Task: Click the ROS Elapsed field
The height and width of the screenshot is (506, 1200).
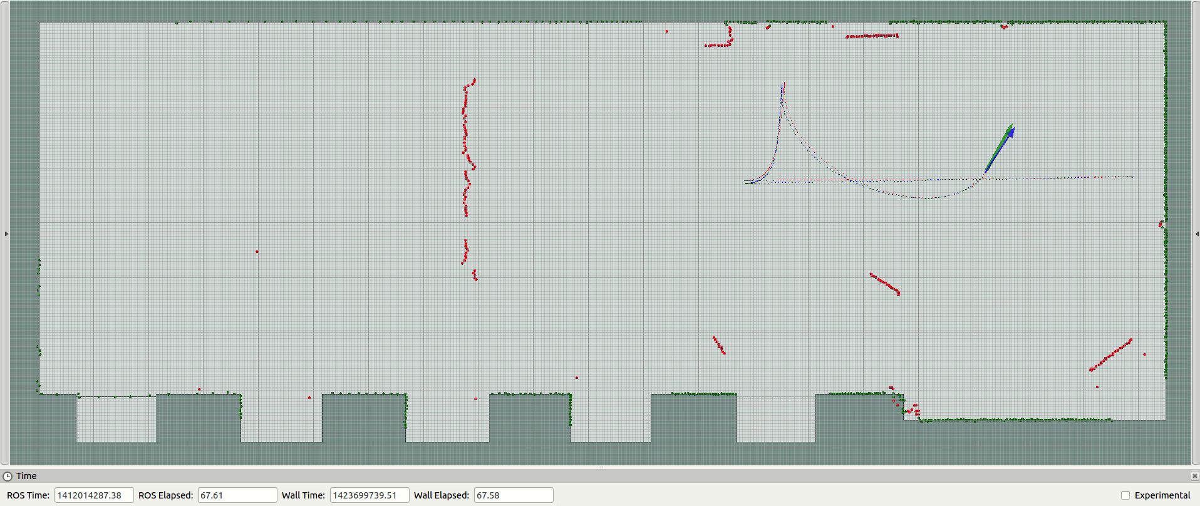Action: [x=237, y=495]
